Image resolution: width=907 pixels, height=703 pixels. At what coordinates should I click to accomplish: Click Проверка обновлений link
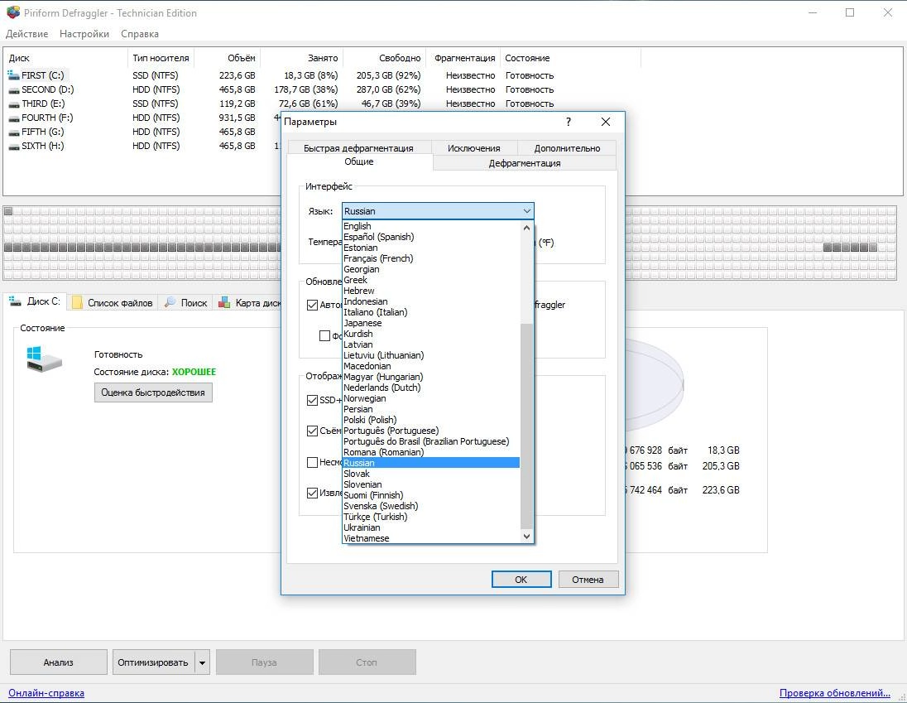[835, 692]
